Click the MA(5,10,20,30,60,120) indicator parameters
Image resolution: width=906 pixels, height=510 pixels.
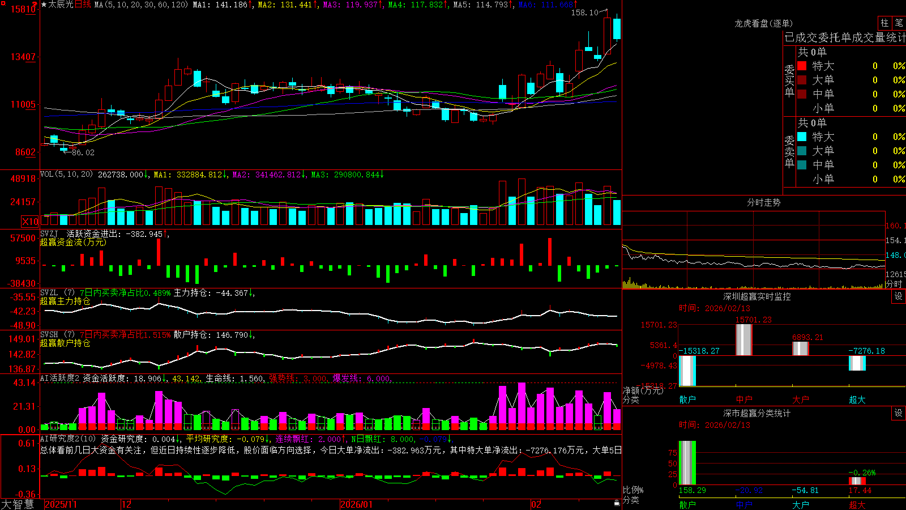[x=142, y=5]
